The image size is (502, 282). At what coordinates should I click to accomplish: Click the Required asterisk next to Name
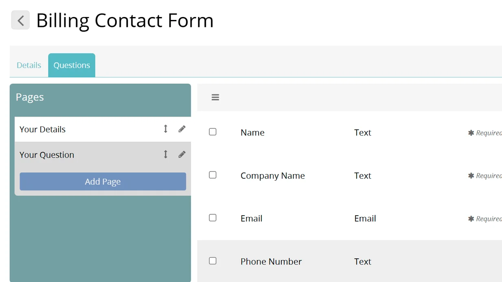click(x=471, y=132)
